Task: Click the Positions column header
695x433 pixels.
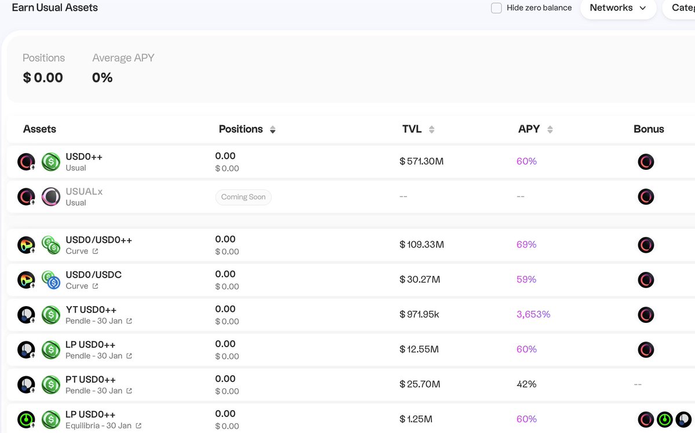Action: coord(241,129)
